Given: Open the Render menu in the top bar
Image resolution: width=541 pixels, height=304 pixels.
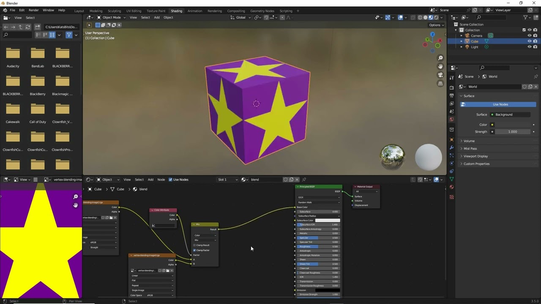Looking at the screenshot, I should (x=33, y=10).
